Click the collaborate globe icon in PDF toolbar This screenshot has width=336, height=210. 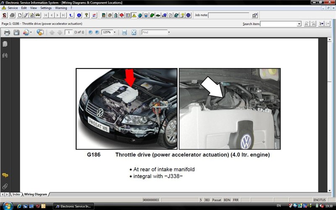click(40, 32)
